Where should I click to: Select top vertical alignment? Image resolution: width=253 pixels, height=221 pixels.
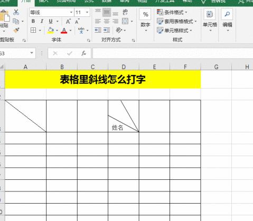click(x=98, y=12)
